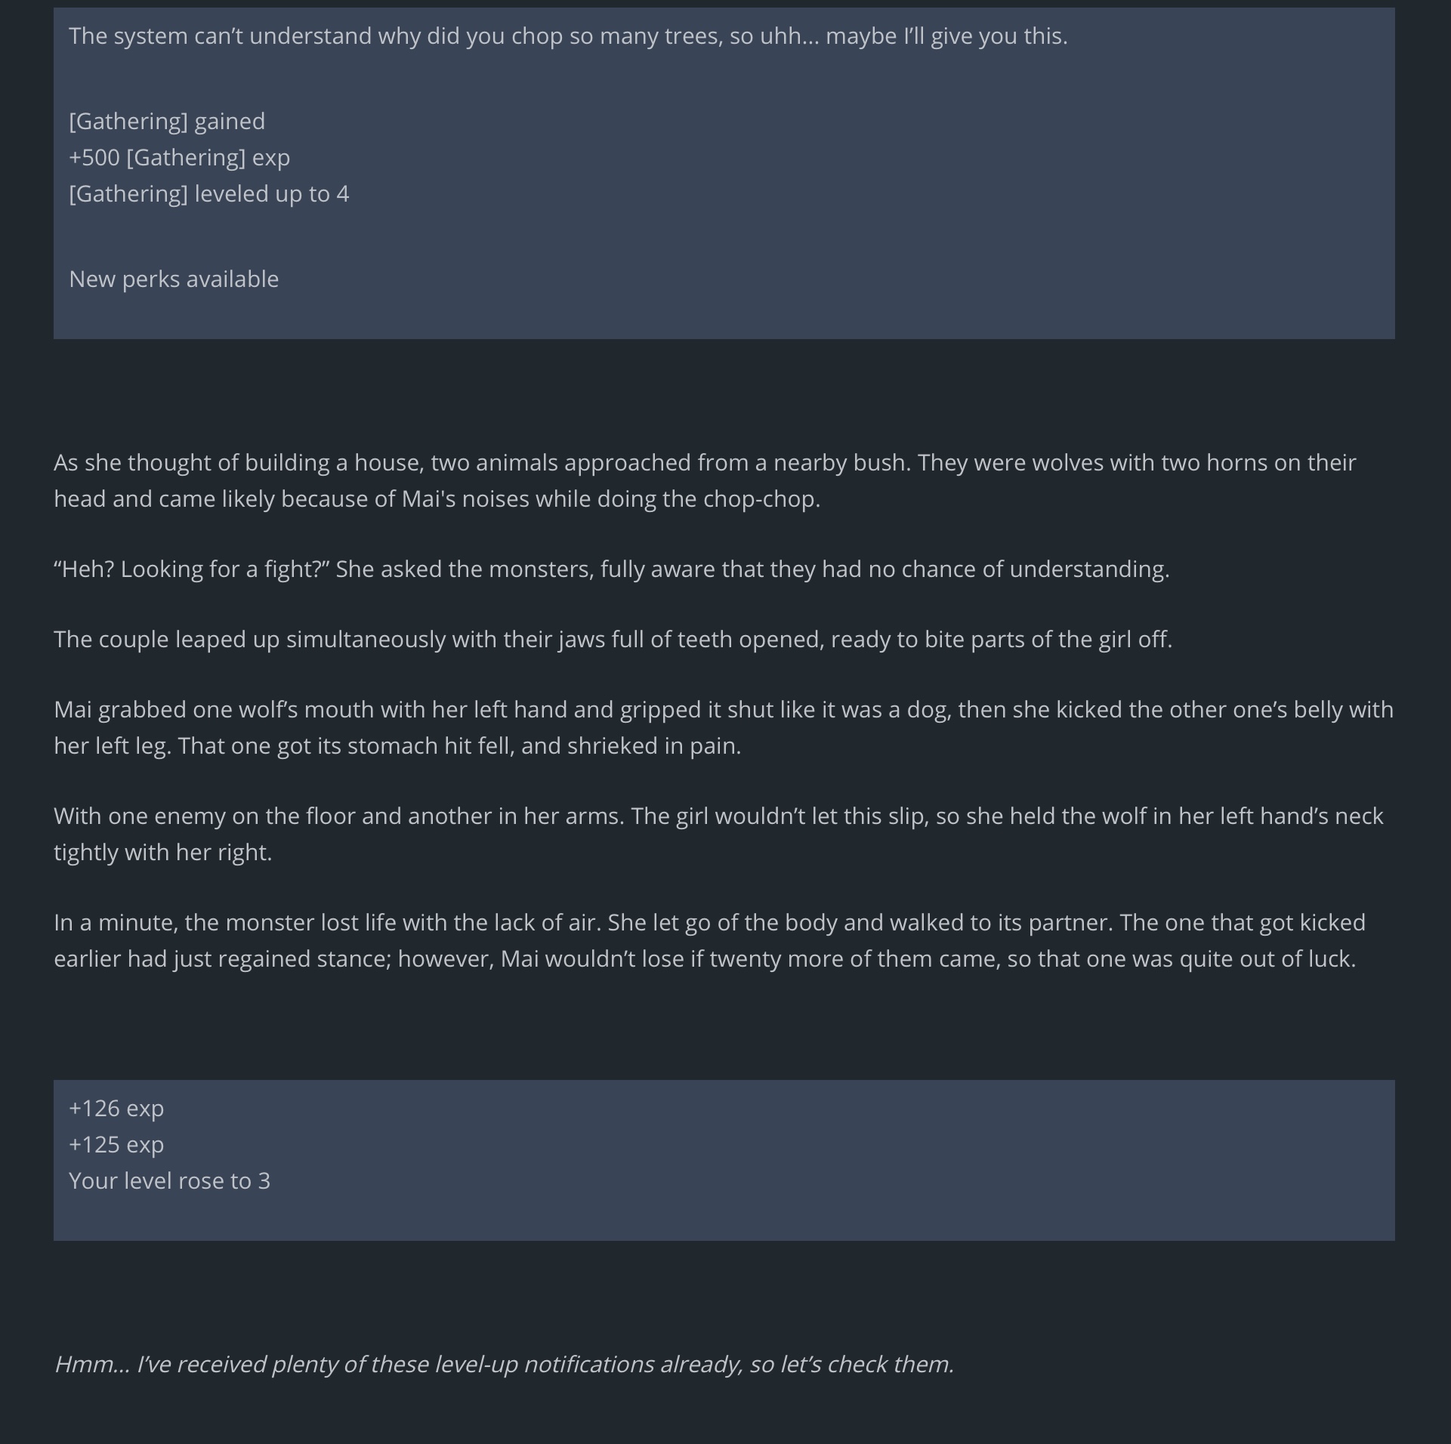
Task: Click the "tightly with her right." line
Action: (162, 852)
